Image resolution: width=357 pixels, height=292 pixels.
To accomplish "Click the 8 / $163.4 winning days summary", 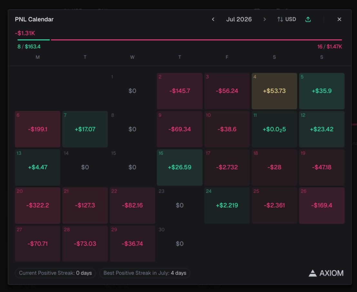I will [29, 47].
